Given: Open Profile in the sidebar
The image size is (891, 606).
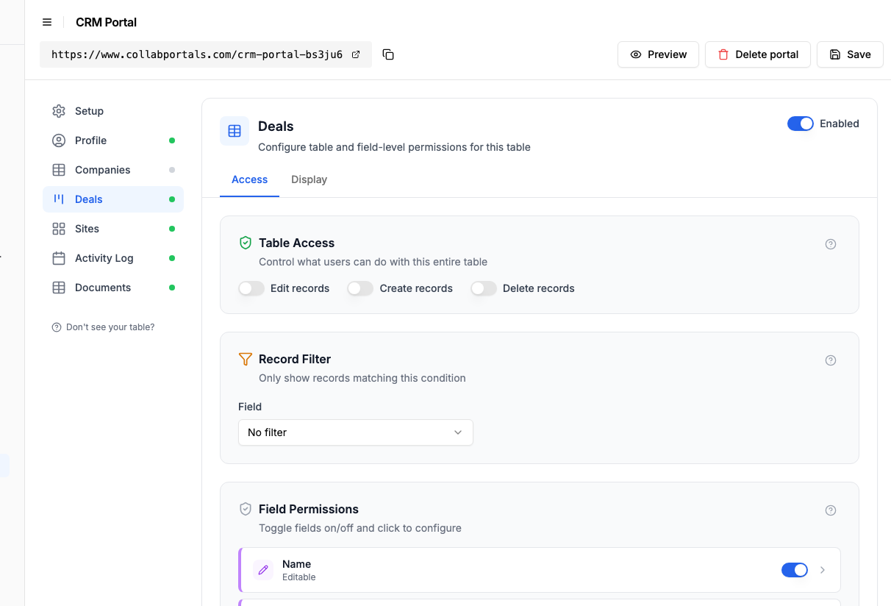Looking at the screenshot, I should pyautogui.click(x=113, y=140).
